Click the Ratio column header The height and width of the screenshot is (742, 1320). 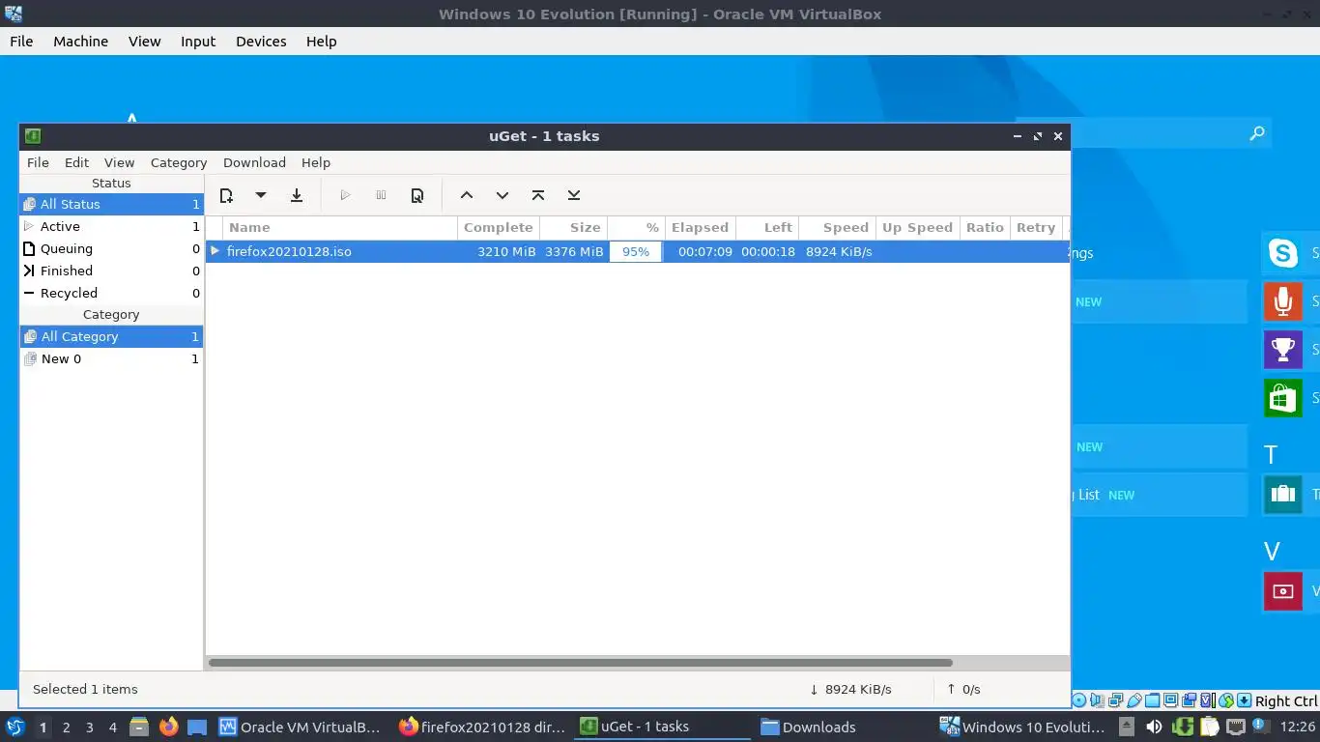point(985,227)
